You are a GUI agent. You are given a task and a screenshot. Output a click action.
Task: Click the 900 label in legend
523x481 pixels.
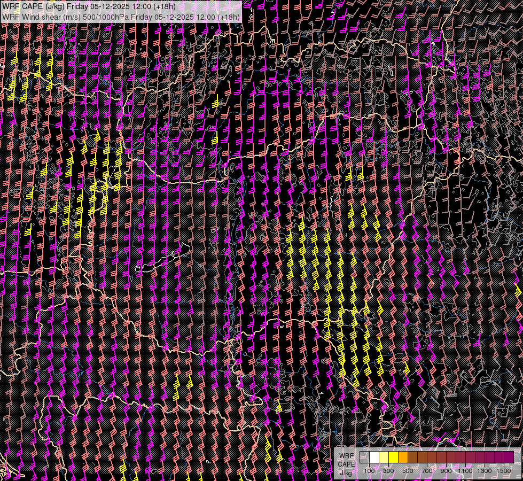[x=446, y=470]
